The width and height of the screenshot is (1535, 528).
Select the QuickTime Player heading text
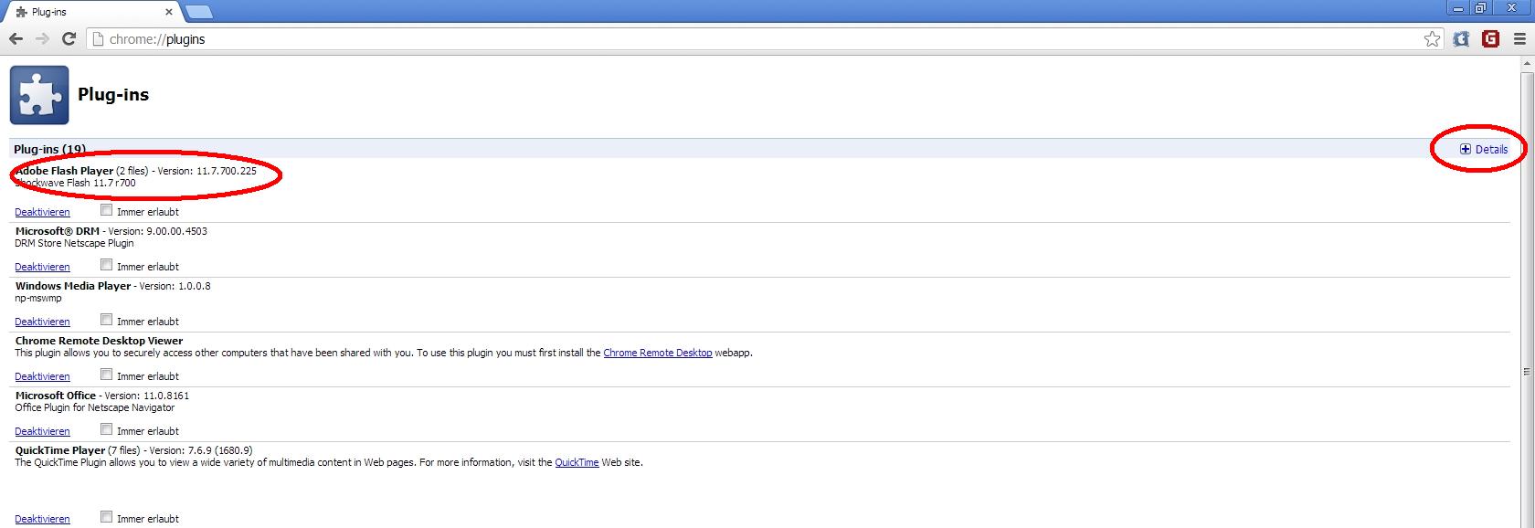[x=60, y=450]
